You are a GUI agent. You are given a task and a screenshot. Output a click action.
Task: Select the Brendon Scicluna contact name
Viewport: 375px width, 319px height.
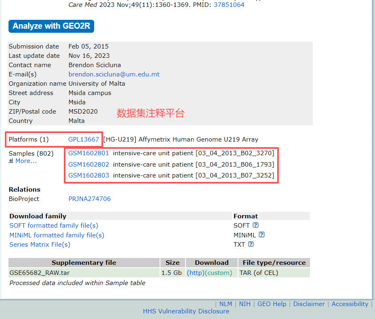coord(95,65)
